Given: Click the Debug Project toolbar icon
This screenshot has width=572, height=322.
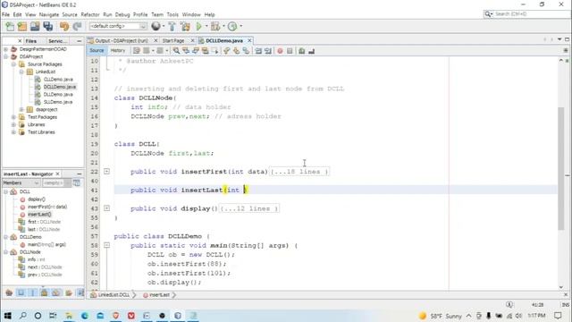Looking at the screenshot, I should coord(215,26).
